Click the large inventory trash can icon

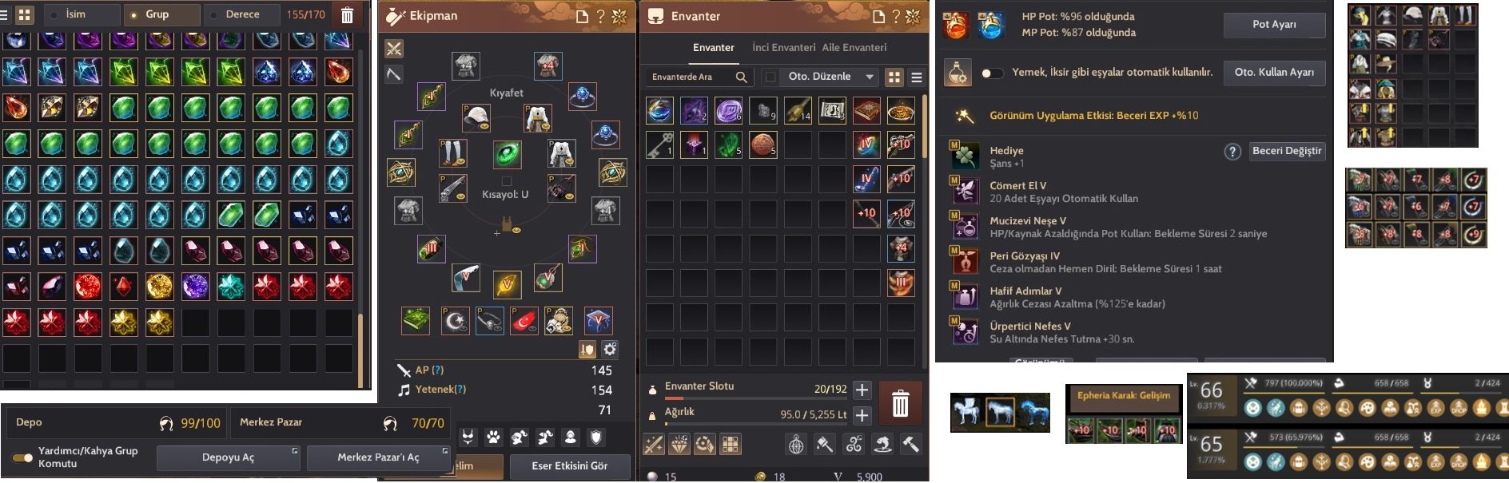(x=900, y=402)
